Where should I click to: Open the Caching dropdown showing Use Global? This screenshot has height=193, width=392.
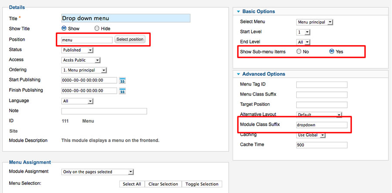311,135
